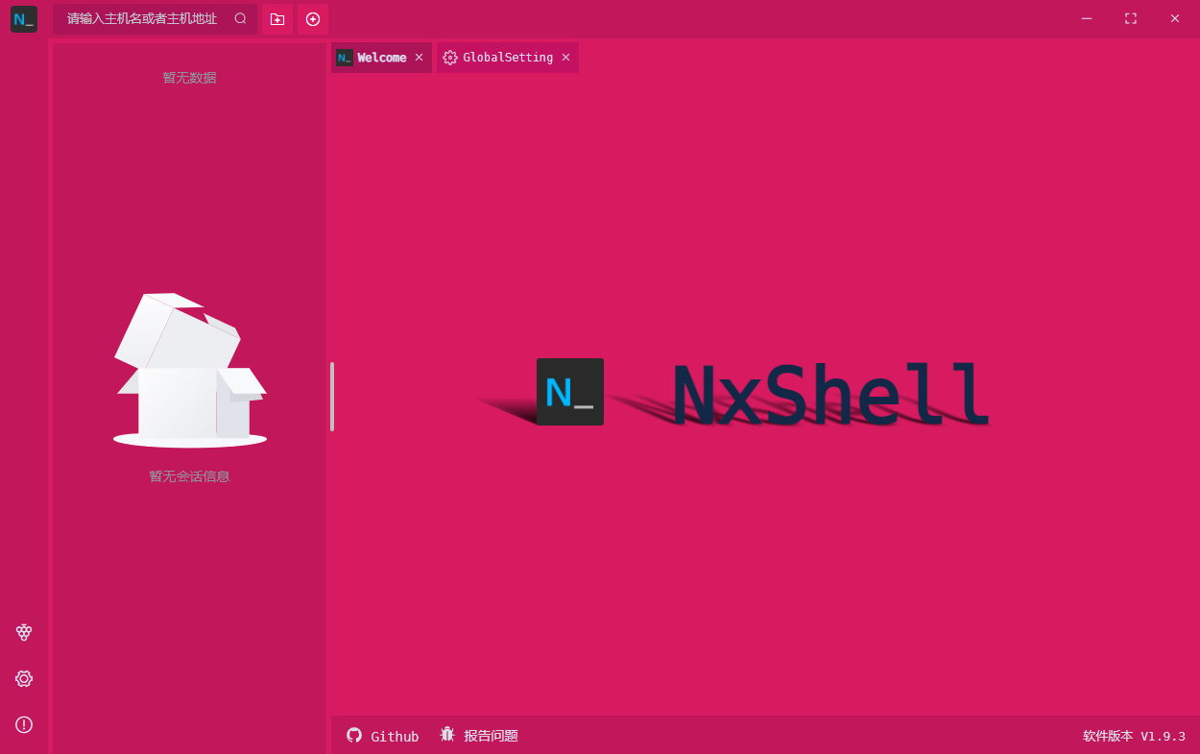Click the panel splitter handle
The image size is (1200, 754).
click(x=332, y=397)
